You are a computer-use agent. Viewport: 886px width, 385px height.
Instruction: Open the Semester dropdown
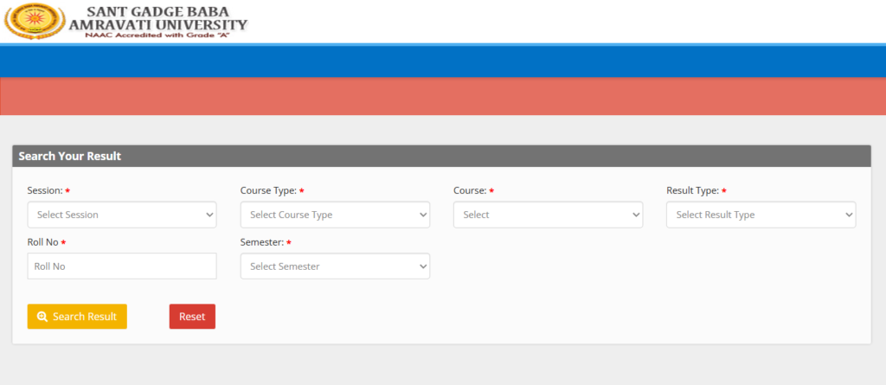[x=335, y=266]
